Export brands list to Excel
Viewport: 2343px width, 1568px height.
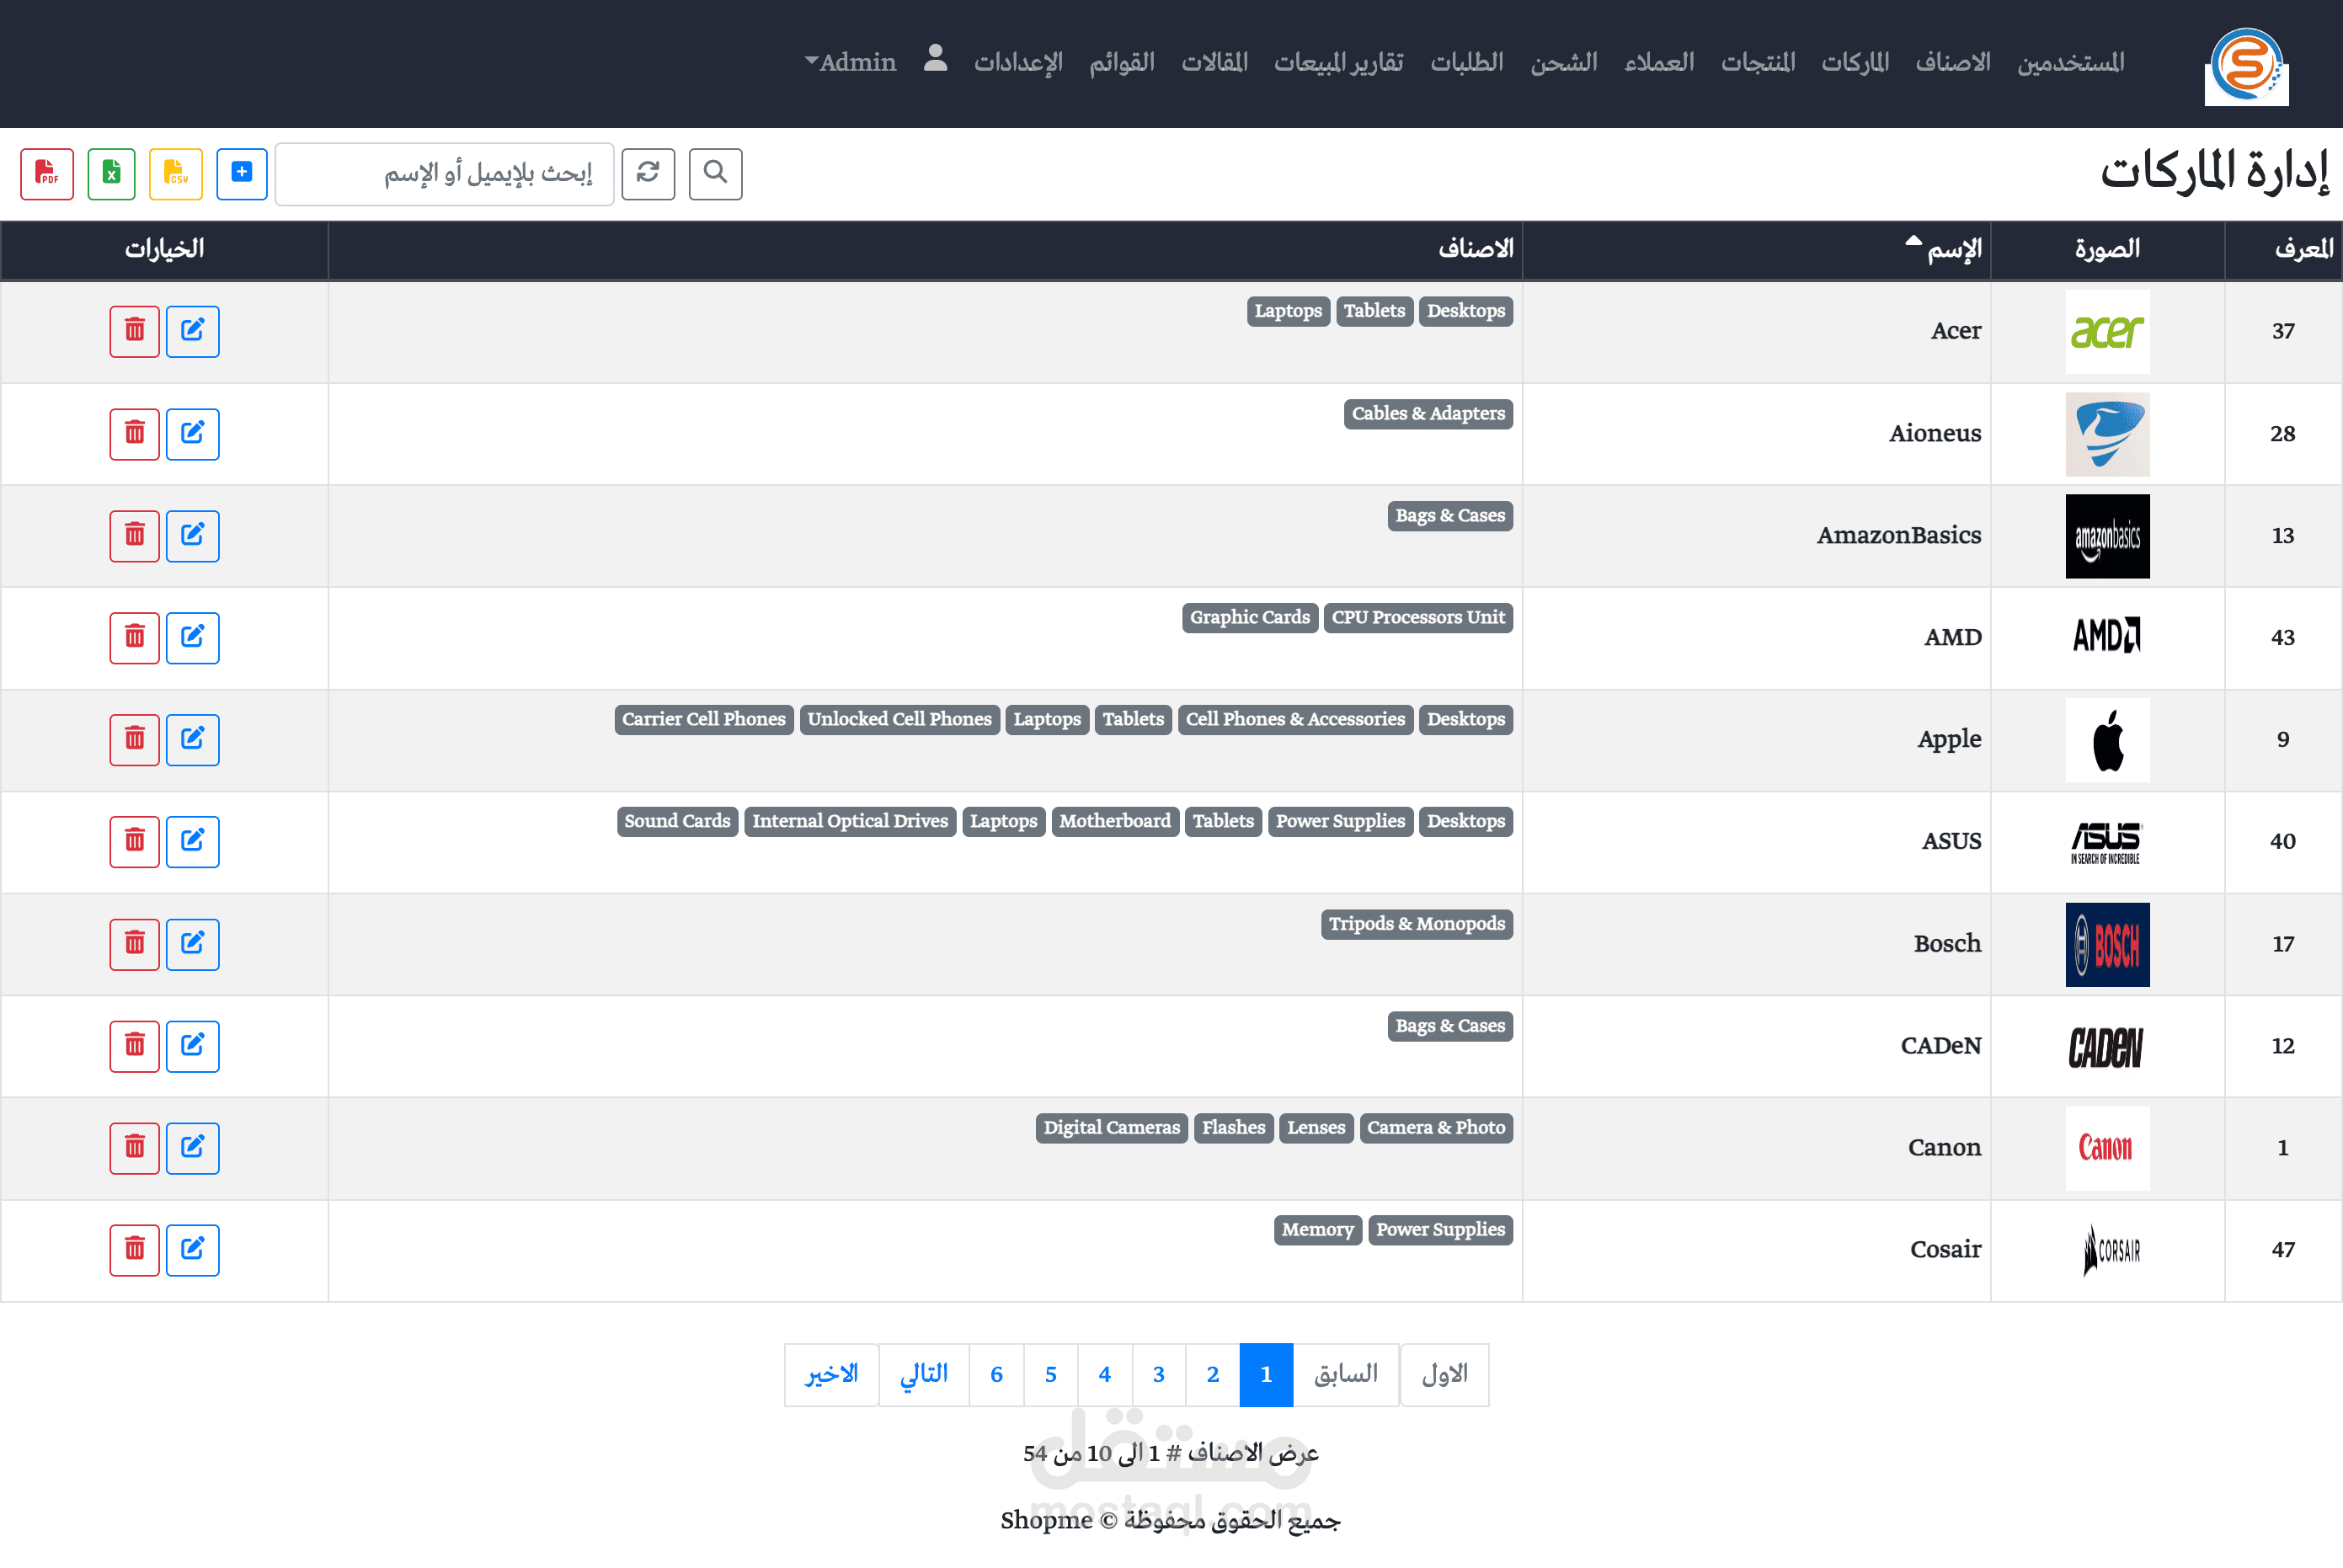111,174
